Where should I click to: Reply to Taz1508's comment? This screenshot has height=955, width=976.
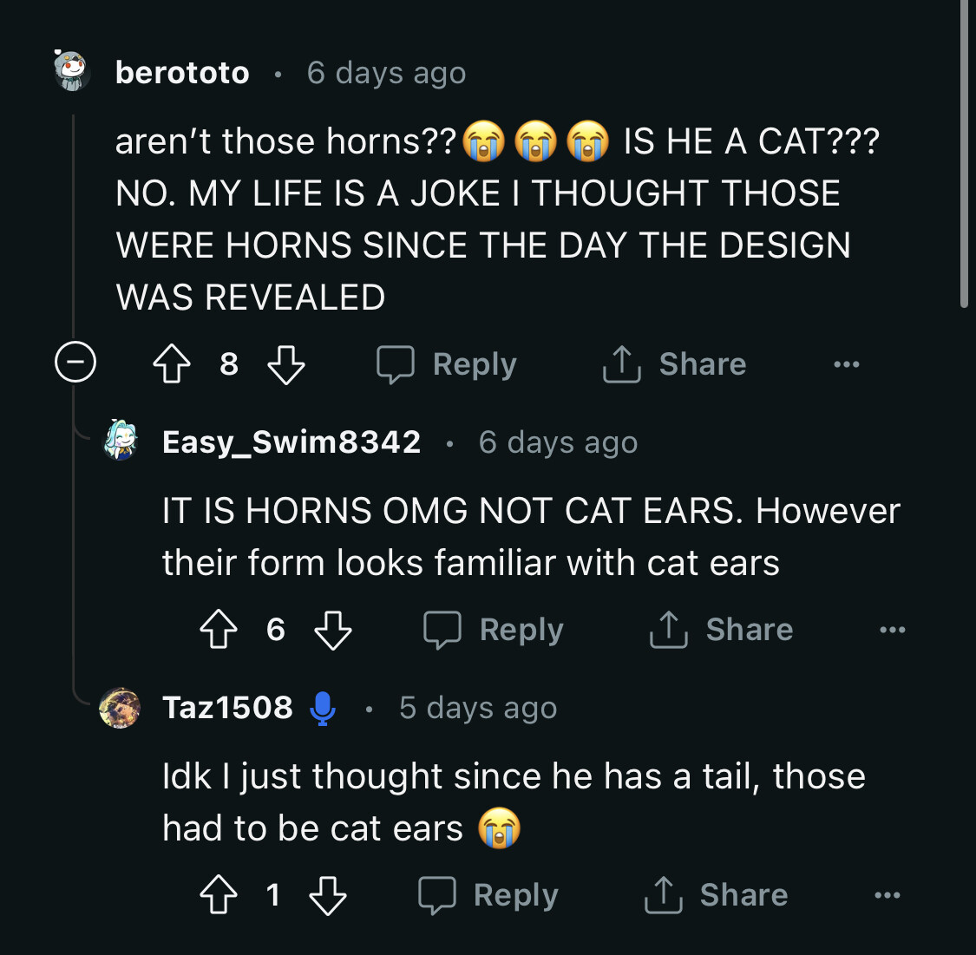point(488,895)
